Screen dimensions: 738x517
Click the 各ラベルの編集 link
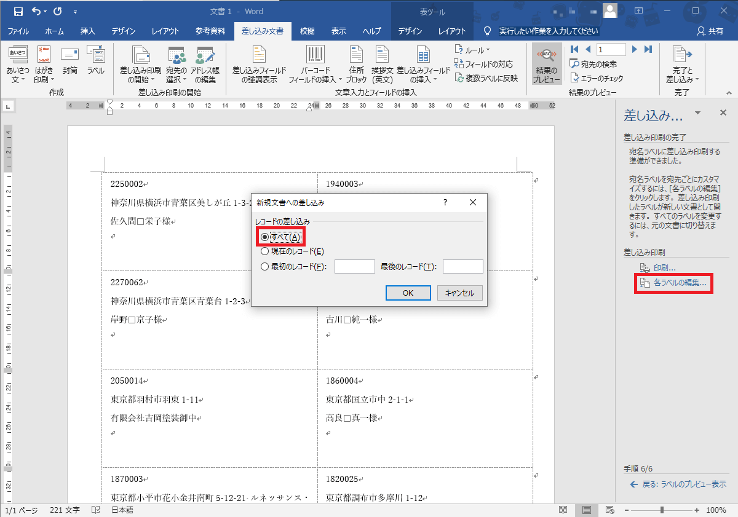680,283
